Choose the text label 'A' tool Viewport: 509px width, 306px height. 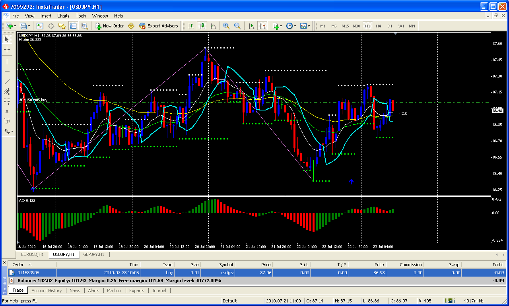tap(7, 112)
